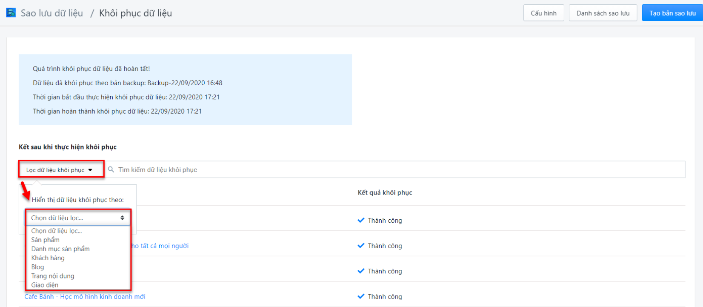Pick Khách hàng in the filter list

coord(48,258)
